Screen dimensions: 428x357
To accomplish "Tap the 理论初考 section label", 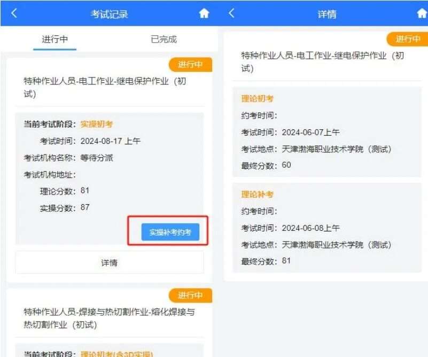I will pos(258,98).
